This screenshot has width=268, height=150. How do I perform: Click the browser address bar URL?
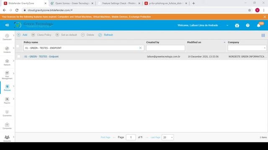point(50,10)
